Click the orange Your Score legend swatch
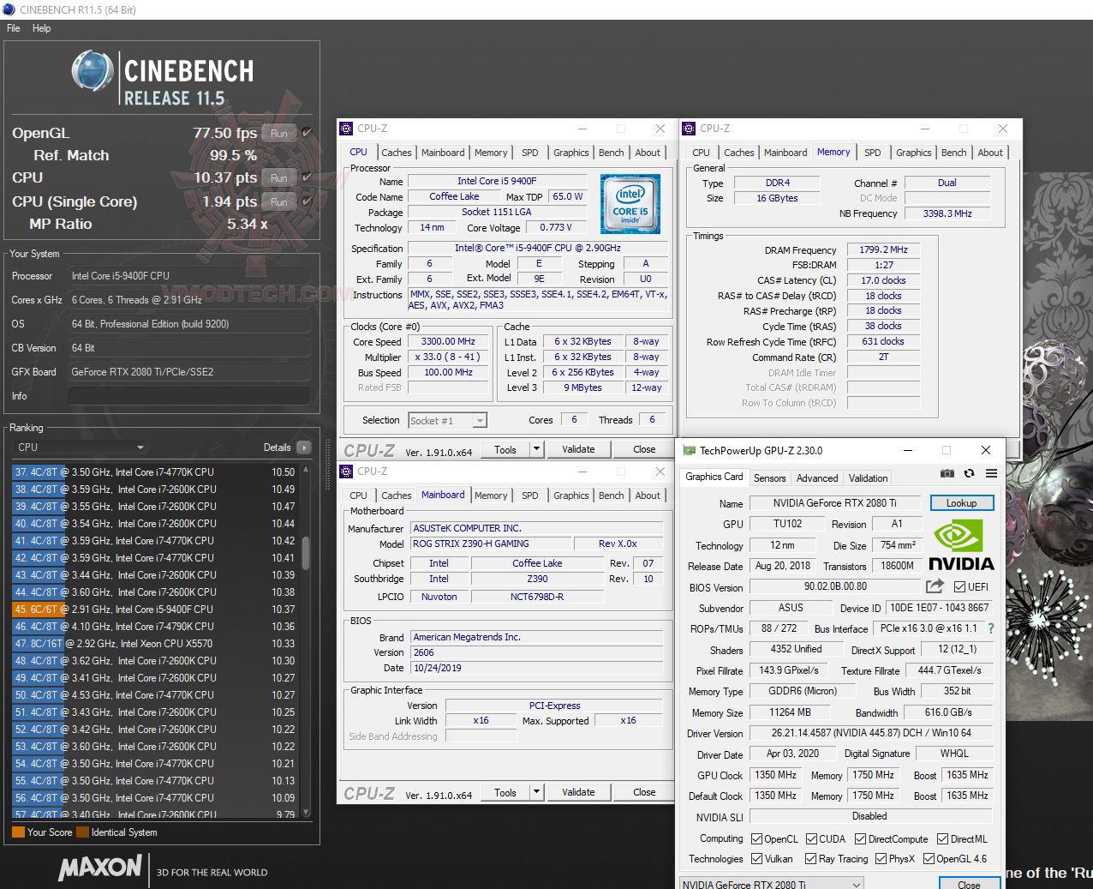The width and height of the screenshot is (1093, 889). [18, 832]
